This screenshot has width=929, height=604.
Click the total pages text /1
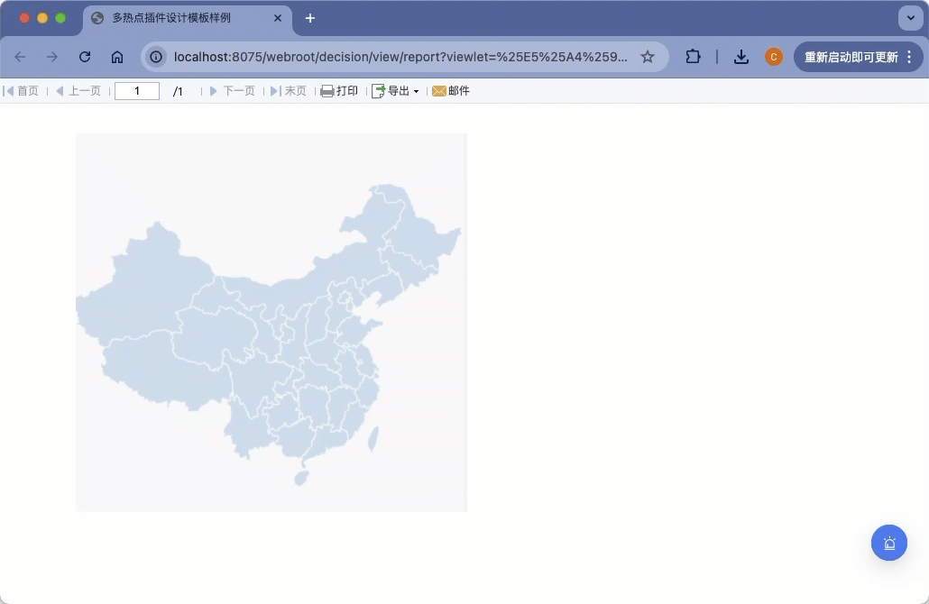click(178, 91)
